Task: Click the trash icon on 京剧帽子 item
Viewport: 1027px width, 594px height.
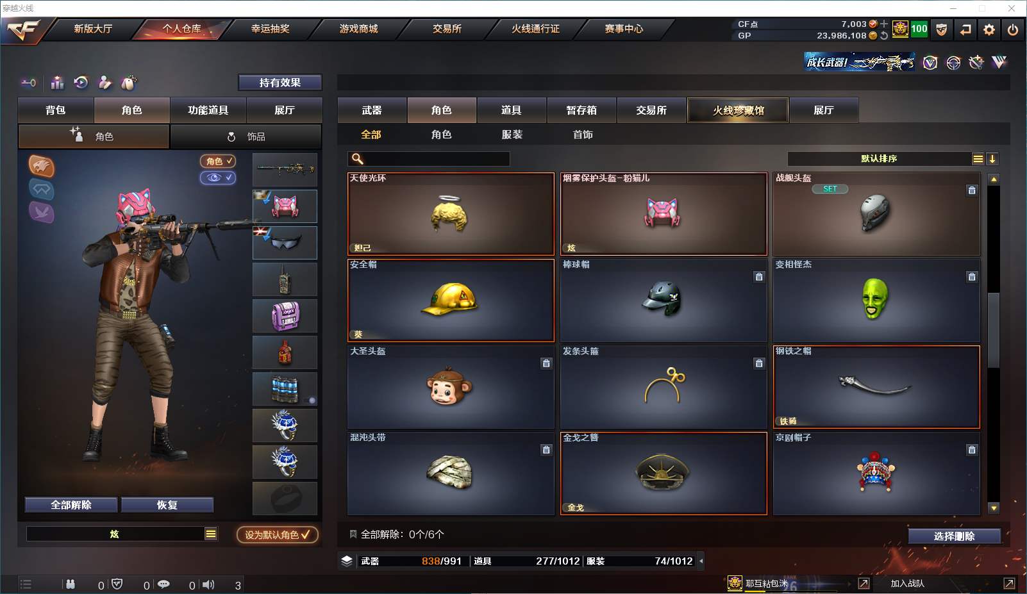Action: [972, 450]
